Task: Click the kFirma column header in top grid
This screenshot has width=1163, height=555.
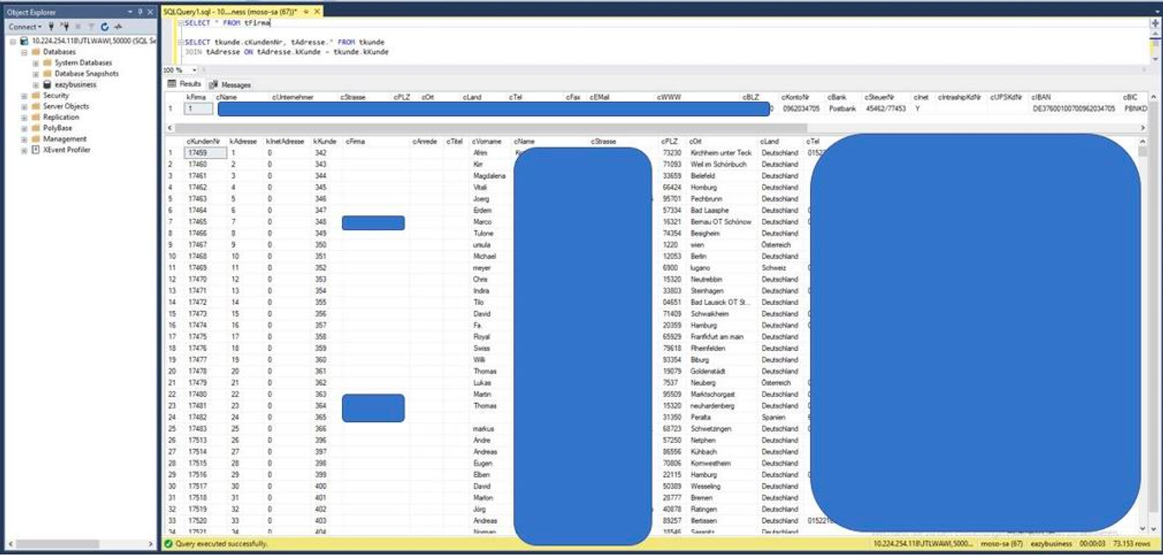Action: point(196,97)
